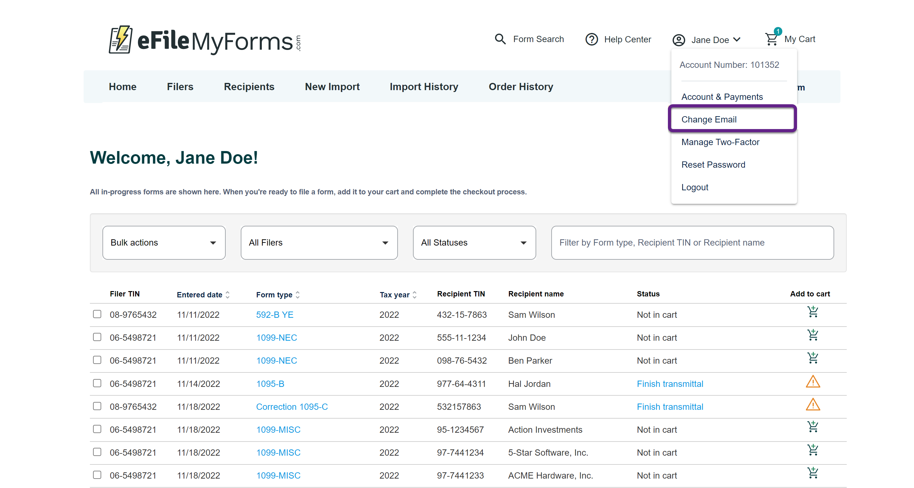This screenshot has height=488, width=914.
Task: Select checkbox for Ben Parker row
Action: [x=97, y=360]
